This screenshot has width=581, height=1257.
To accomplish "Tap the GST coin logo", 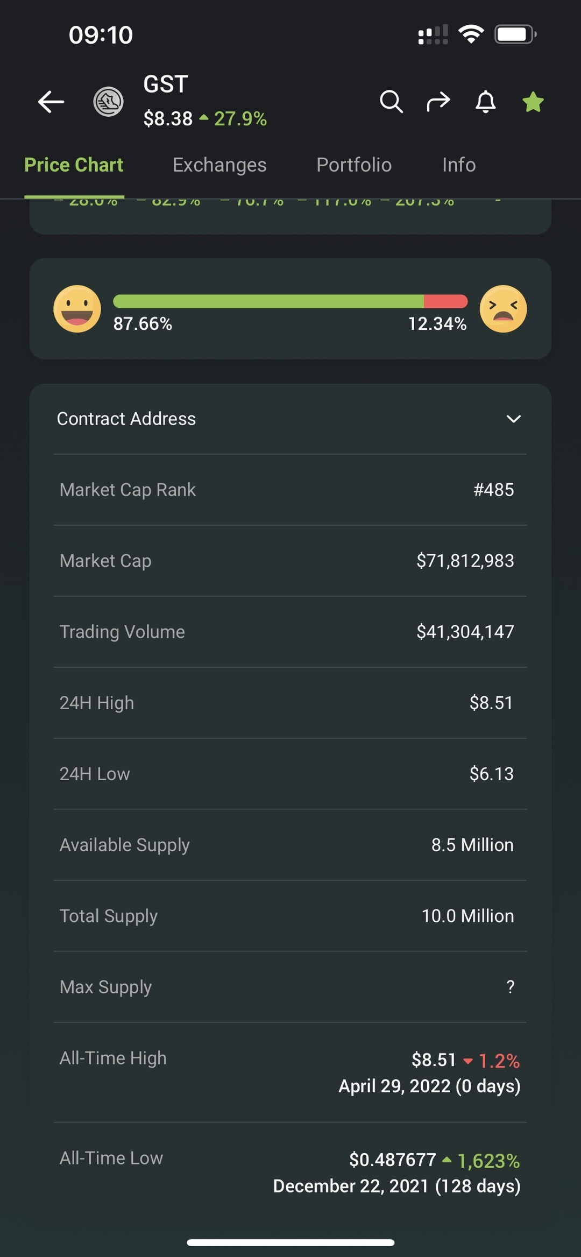I will [x=109, y=102].
